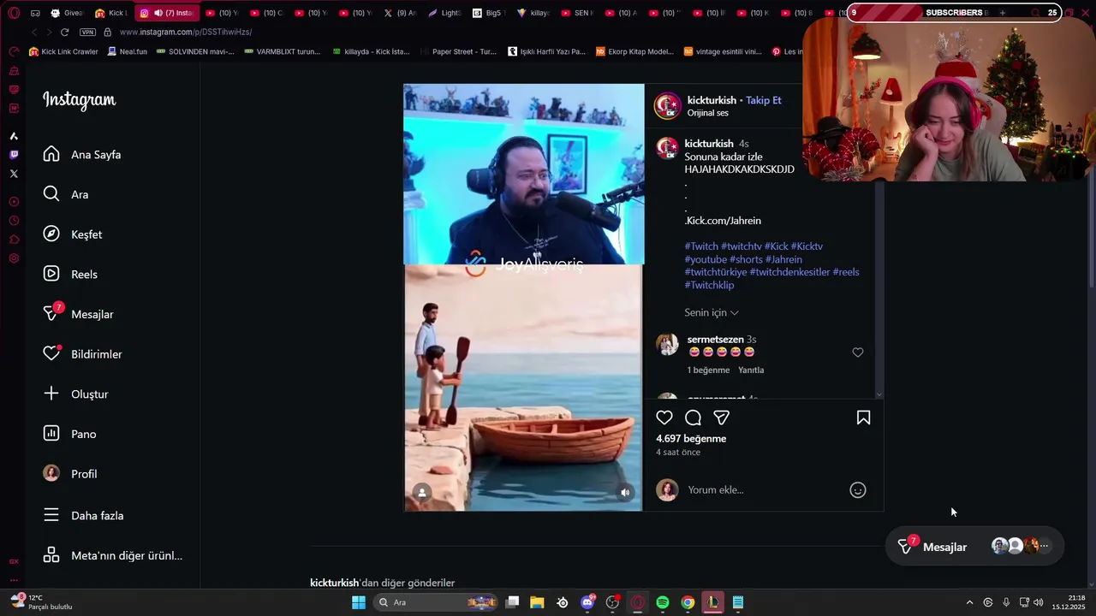
Task: Open kickturkish username in post header
Action: click(712, 100)
